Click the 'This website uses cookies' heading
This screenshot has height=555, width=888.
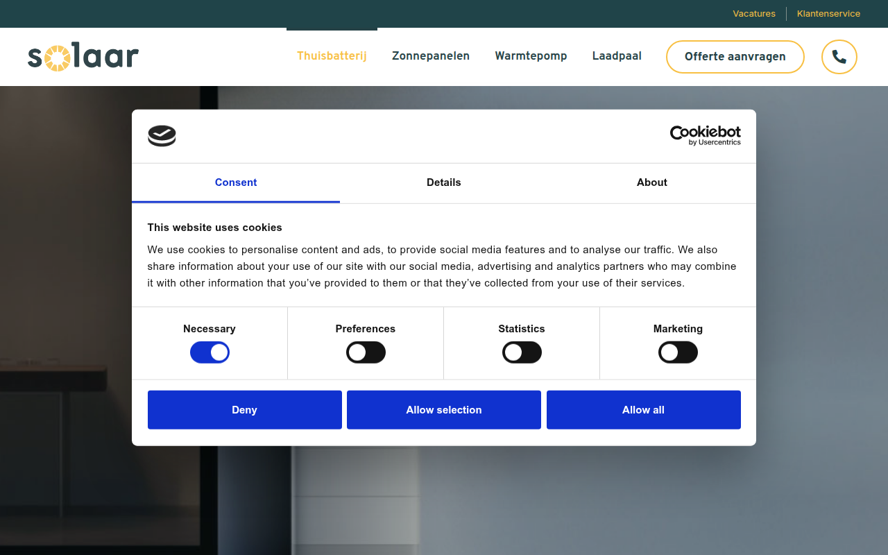click(215, 228)
